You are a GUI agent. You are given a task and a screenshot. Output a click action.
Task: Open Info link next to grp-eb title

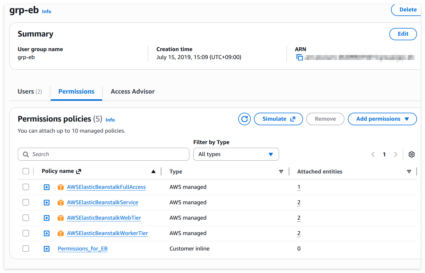[x=47, y=12]
